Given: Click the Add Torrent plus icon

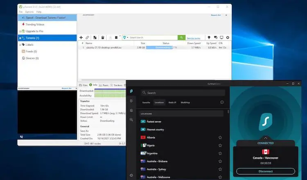Looking at the screenshot, I should tap(81, 37).
